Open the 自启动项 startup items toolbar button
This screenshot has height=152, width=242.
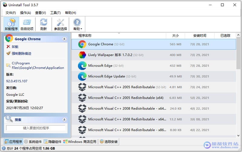(27, 24)
